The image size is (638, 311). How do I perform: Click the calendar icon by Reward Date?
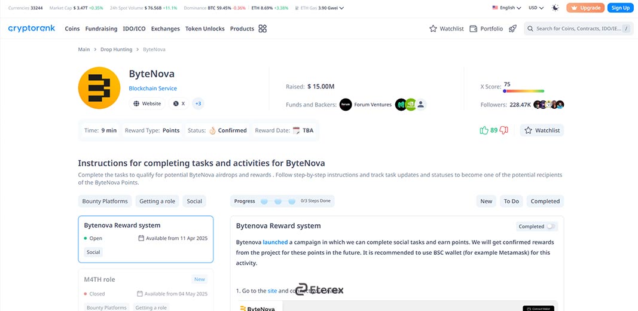[296, 130]
